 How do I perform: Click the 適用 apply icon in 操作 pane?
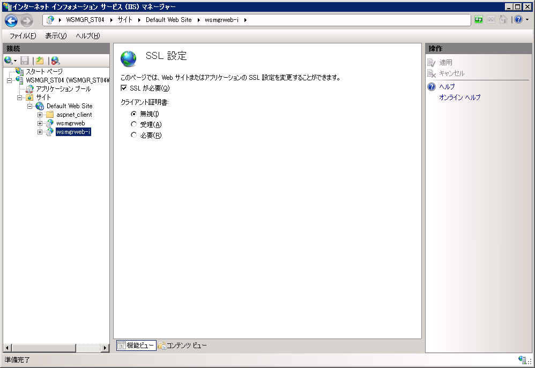(432, 63)
